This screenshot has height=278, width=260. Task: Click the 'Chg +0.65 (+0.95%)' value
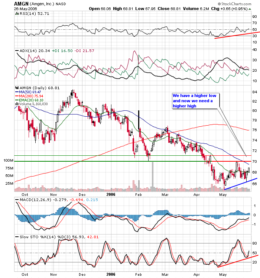(229, 9)
